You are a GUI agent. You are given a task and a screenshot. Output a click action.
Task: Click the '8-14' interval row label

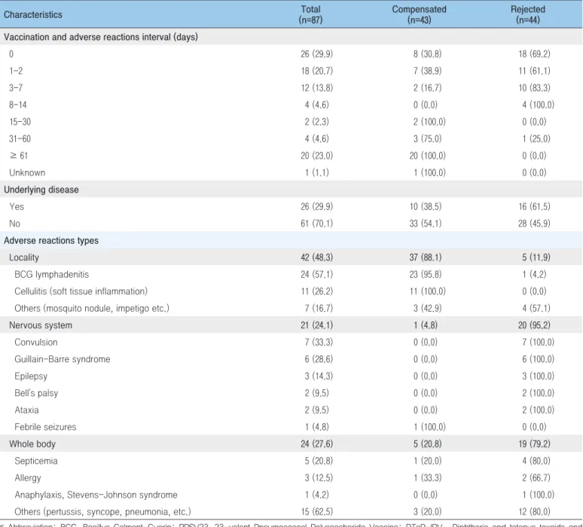coord(18,105)
